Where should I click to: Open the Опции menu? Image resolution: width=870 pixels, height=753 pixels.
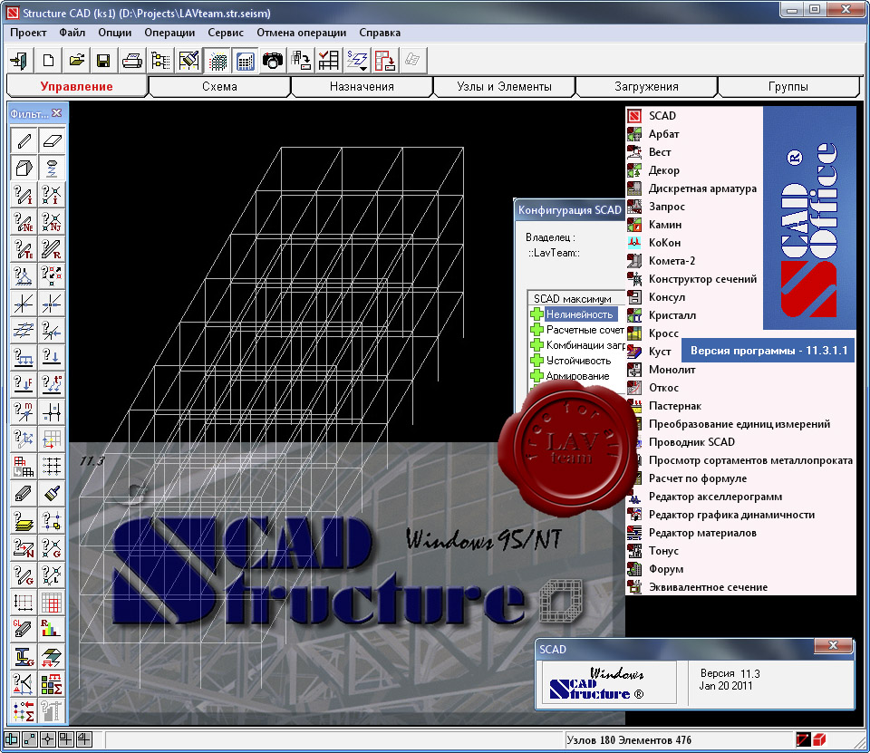[x=115, y=33]
